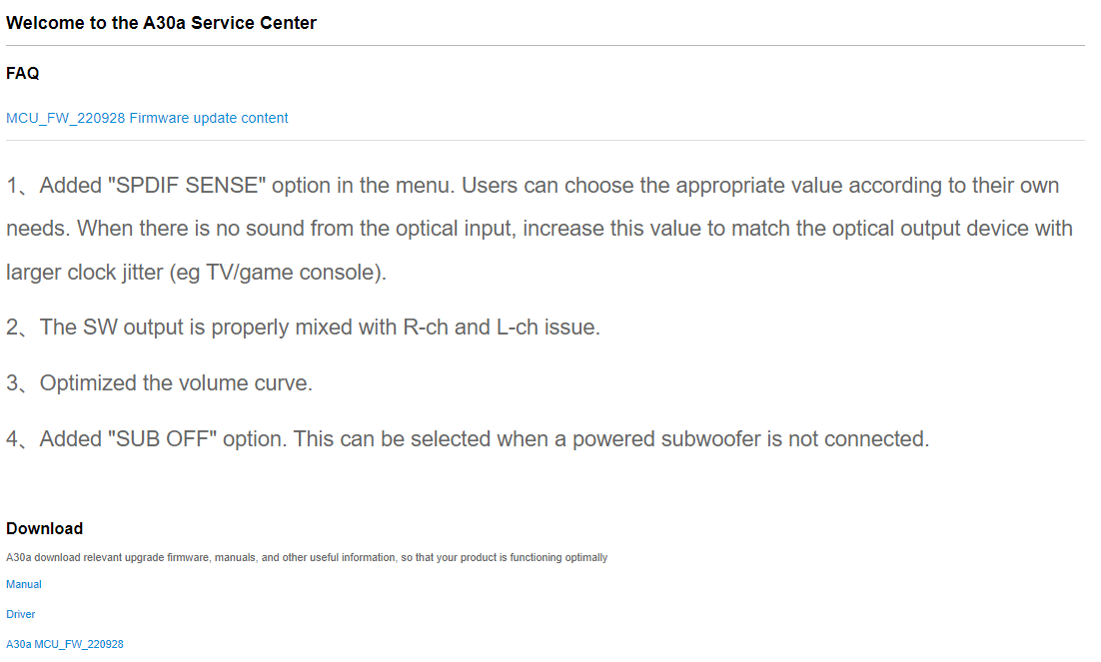Click the "needs. When there is no sound" line
The width and height of the screenshot is (1101, 662).
click(x=540, y=229)
